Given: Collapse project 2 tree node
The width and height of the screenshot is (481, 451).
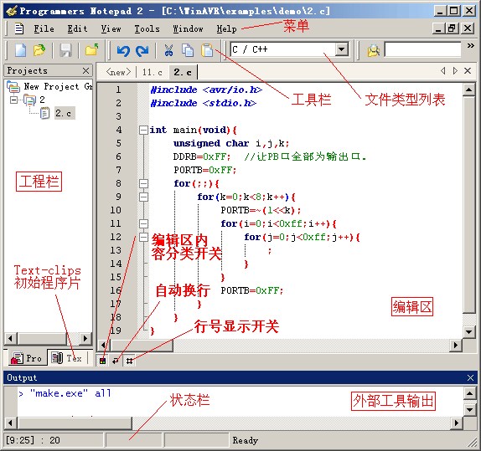Looking at the screenshot, I should [13, 100].
